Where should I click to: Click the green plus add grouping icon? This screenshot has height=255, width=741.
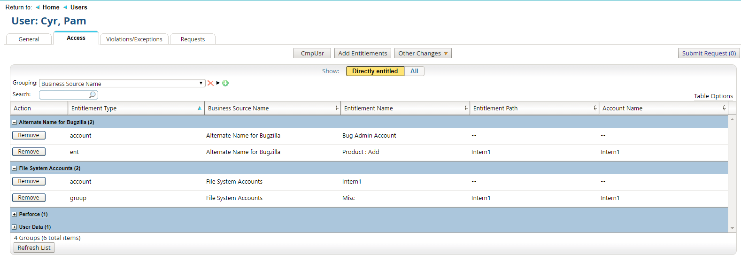(x=225, y=83)
